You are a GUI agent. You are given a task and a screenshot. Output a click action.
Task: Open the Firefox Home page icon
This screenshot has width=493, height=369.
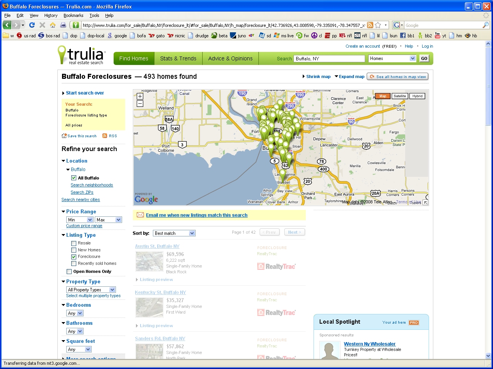[53, 25]
